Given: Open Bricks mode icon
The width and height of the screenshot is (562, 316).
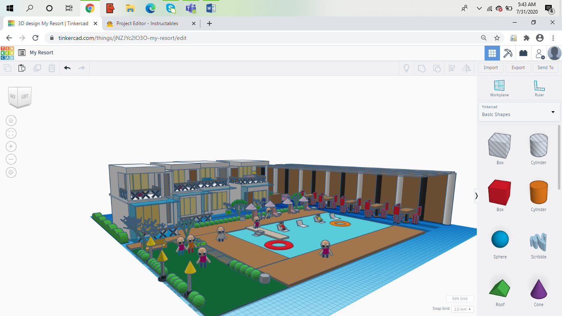Looking at the screenshot, I should click(523, 53).
